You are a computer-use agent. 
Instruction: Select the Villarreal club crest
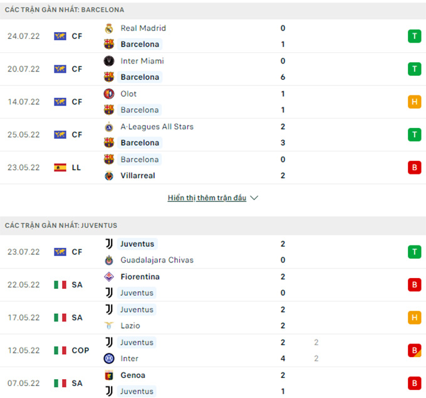tap(109, 176)
